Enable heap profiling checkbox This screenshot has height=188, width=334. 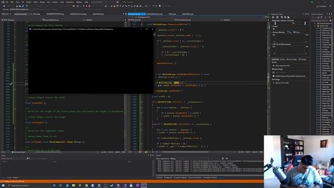[273, 76]
